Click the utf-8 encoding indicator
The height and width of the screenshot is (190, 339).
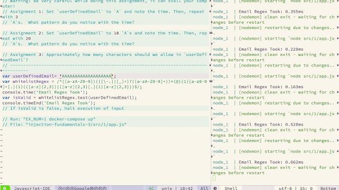(285, 188)
